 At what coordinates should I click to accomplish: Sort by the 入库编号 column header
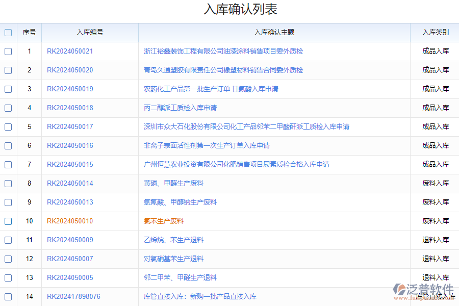[90, 32]
